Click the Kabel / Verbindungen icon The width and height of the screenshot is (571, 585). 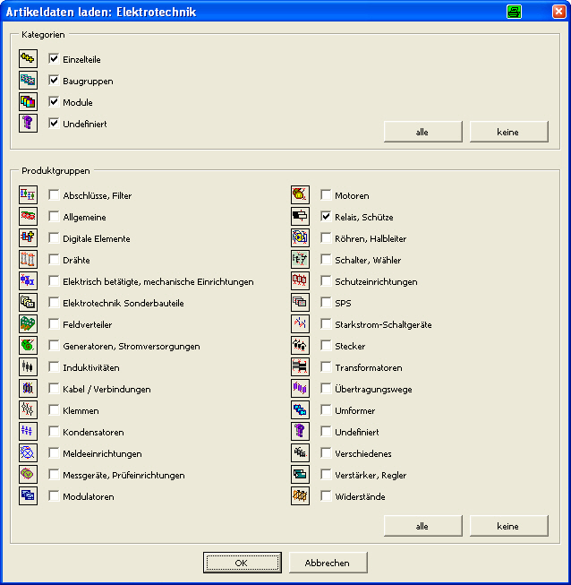[x=28, y=389]
